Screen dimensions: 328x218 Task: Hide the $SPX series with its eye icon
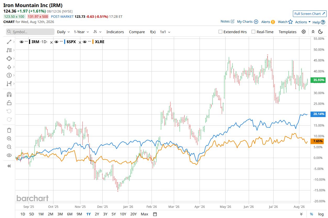coord(56,42)
